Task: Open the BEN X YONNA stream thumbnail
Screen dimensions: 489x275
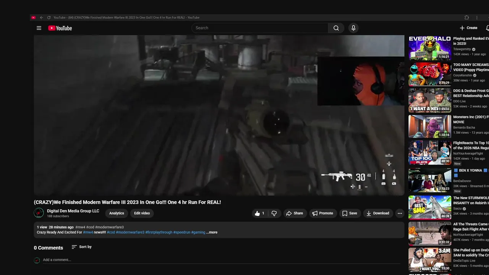Action: pyautogui.click(x=430, y=180)
